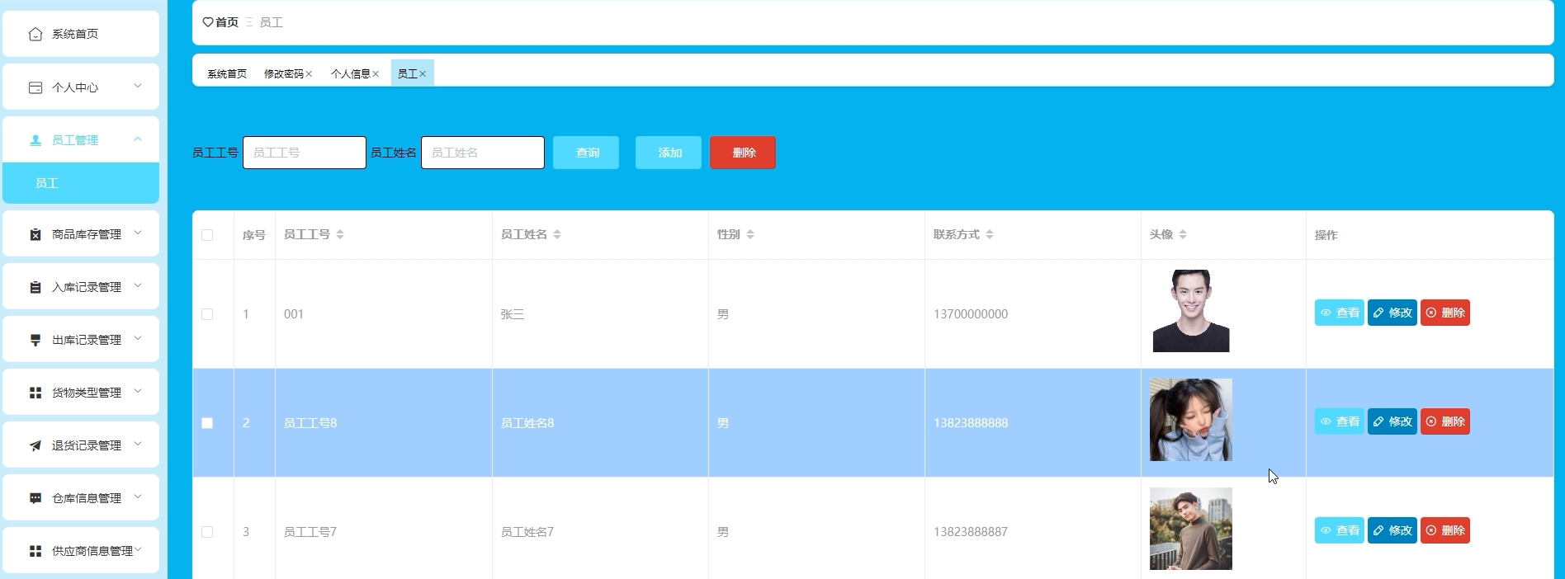The height and width of the screenshot is (579, 1565).
Task: Click the person icon beside 员工管理
Action: pos(35,140)
